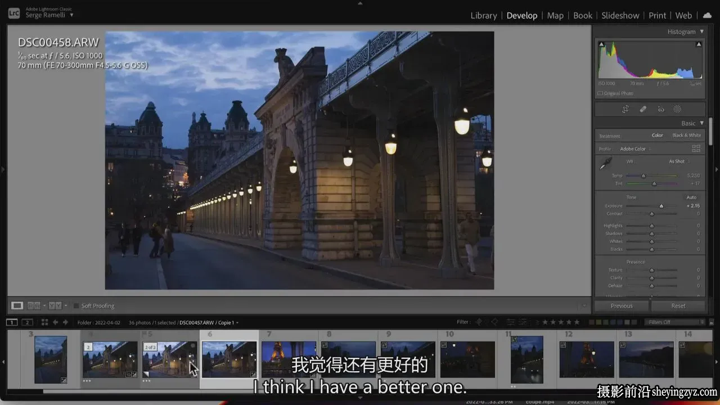
Task: Open Grid view from filmstrip bar
Action: 44,322
